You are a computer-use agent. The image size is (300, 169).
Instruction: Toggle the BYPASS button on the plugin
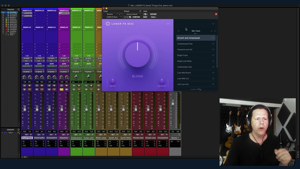(x=153, y=14)
